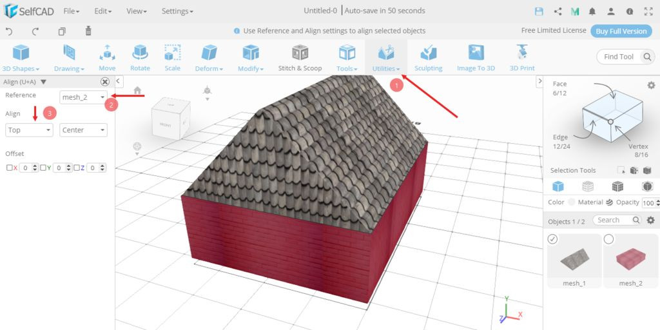
Task: Close the Align panel
Action: (x=104, y=82)
